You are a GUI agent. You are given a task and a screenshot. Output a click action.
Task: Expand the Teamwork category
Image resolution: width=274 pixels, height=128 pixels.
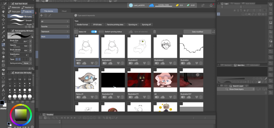55,32
